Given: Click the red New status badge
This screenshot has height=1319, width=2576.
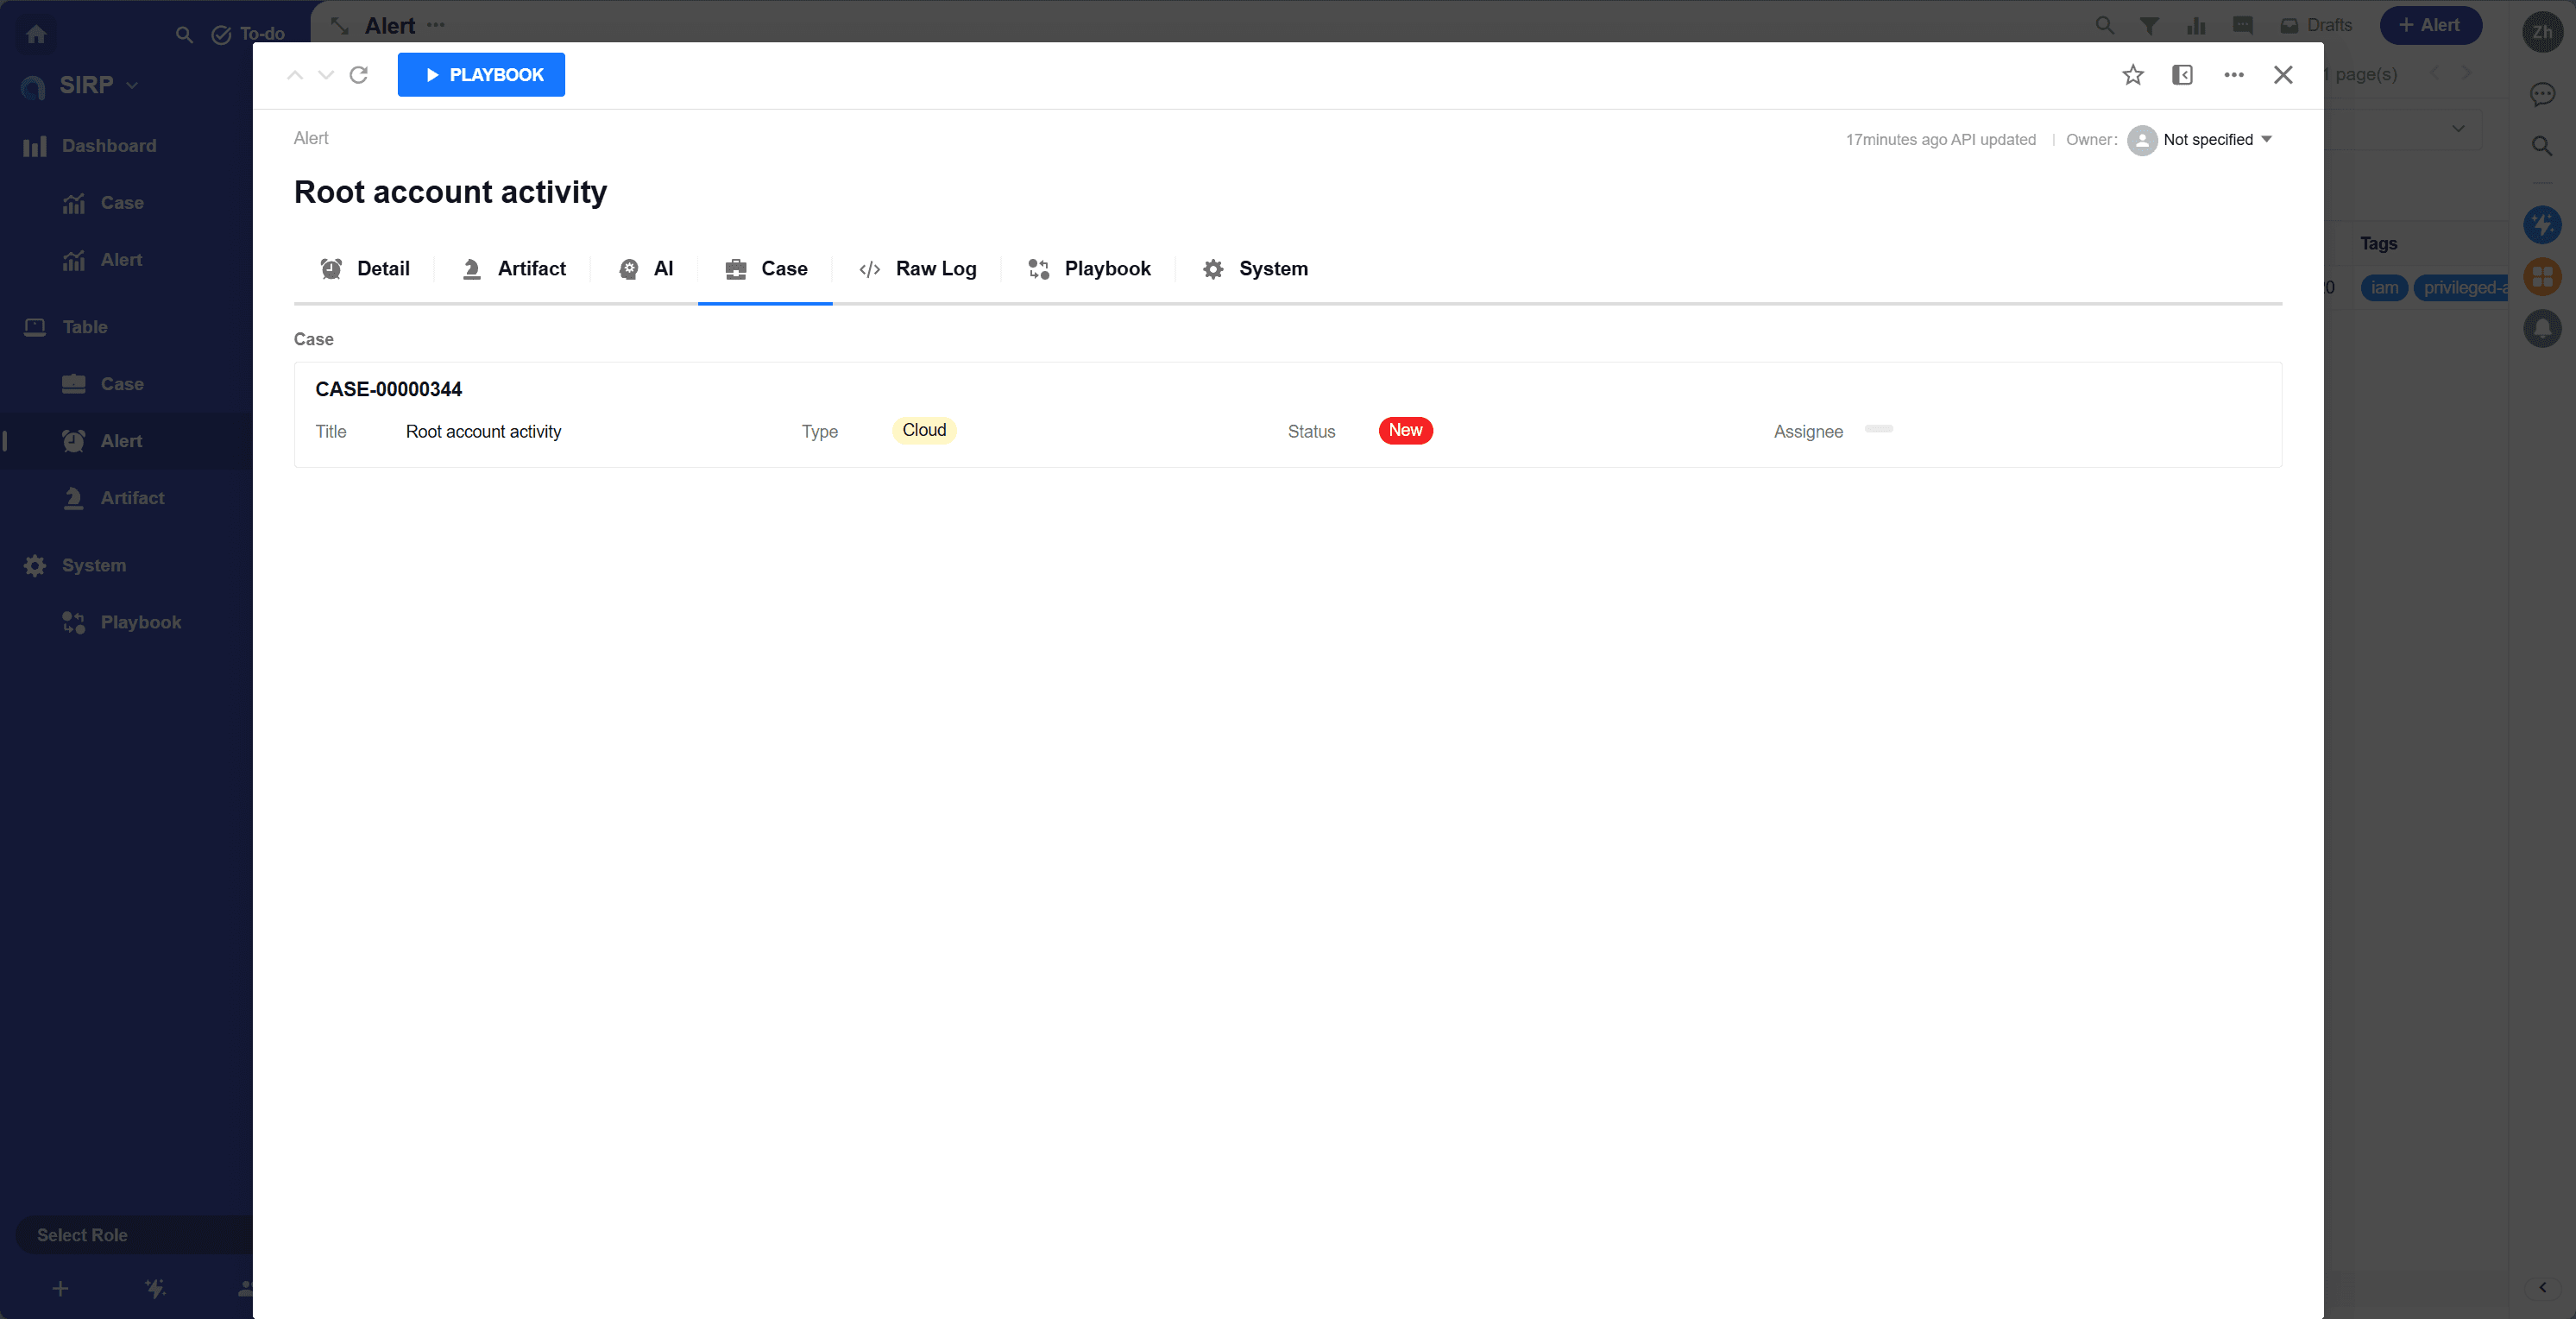Looking at the screenshot, I should pos(1405,430).
